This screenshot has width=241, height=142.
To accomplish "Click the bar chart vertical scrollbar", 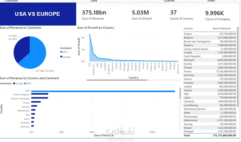I will point(180,93).
